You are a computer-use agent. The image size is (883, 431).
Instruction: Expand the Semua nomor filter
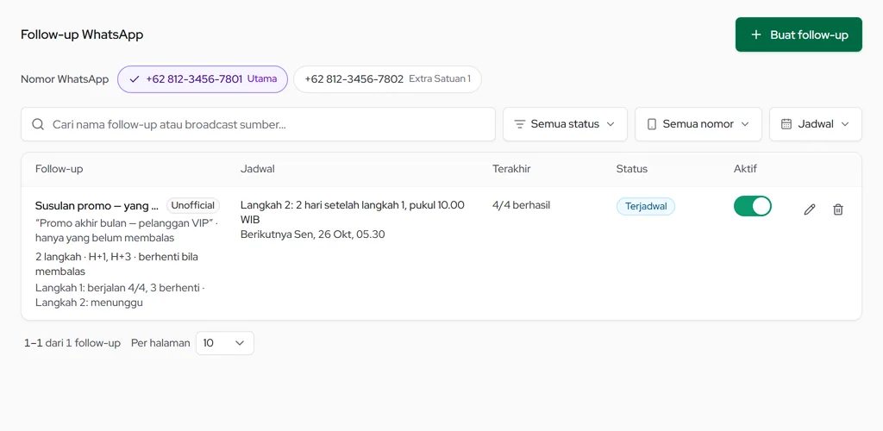tap(698, 124)
